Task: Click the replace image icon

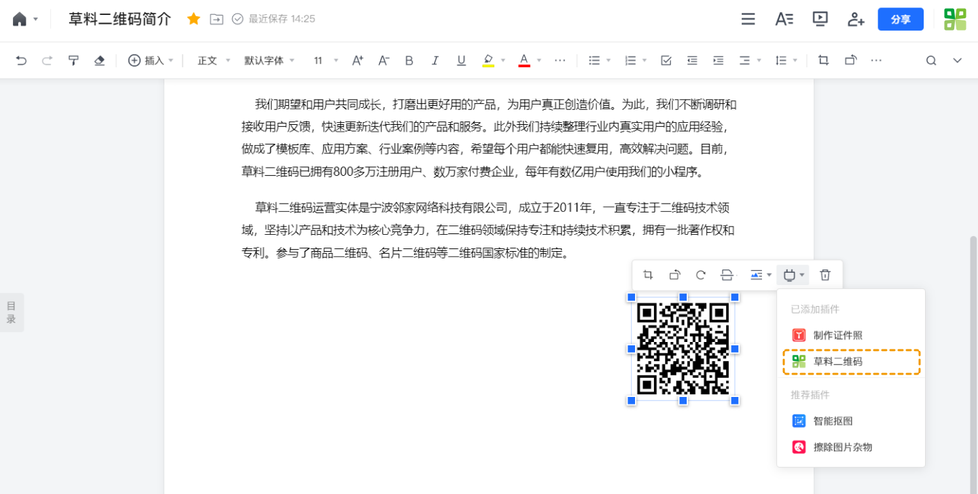Action: click(727, 275)
